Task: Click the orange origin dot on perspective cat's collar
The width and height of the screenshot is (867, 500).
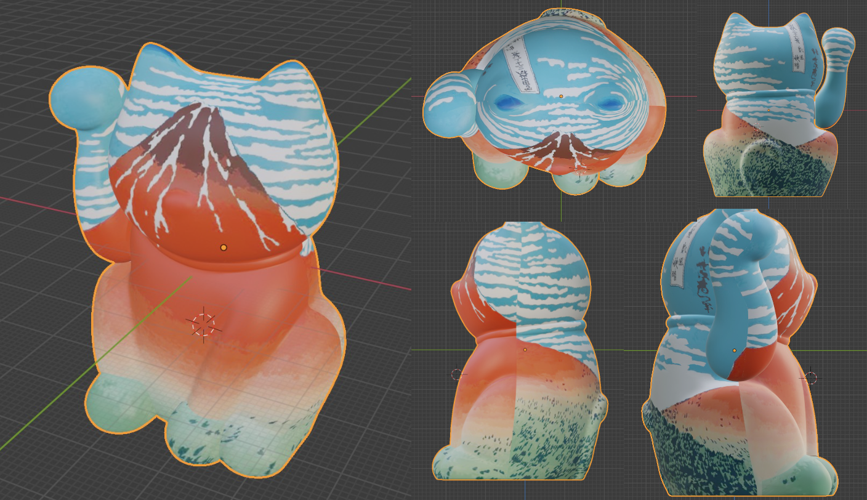Action: [224, 248]
